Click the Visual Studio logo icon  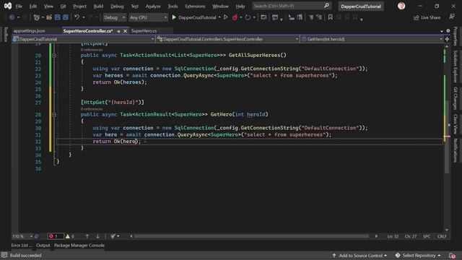(x=8, y=6)
